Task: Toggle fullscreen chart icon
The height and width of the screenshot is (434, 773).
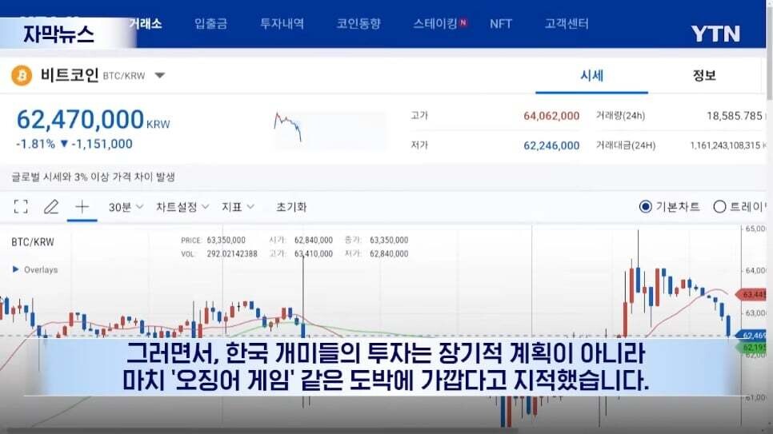Action: coord(21,207)
